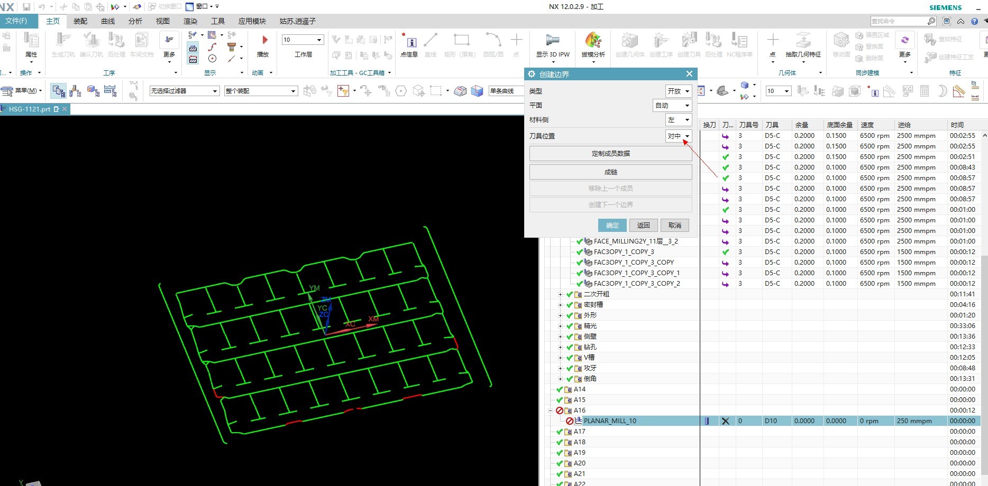This screenshot has height=486, width=988.
Task: Collapse the A16 program group
Action: coord(550,410)
